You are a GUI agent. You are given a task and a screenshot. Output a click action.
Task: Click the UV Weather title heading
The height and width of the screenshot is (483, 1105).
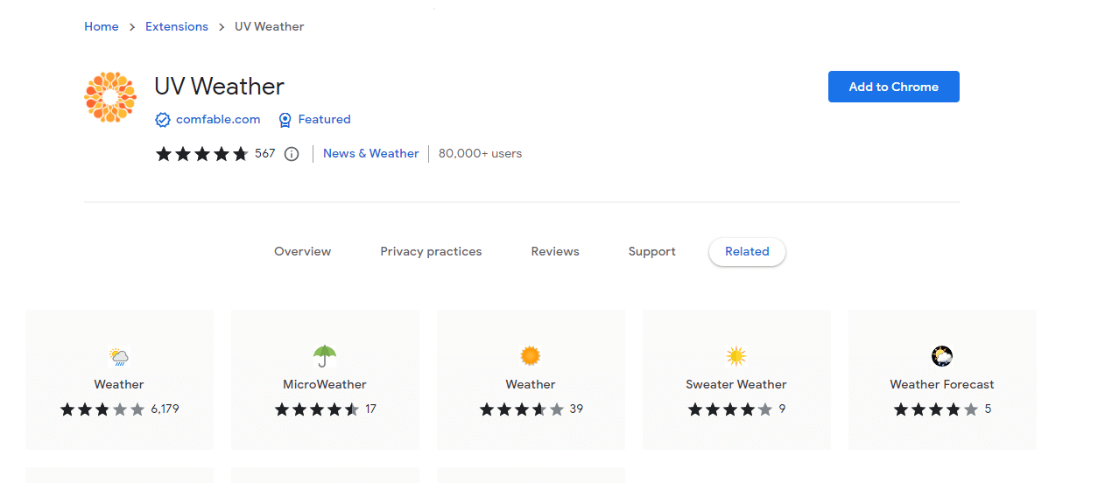click(x=219, y=87)
